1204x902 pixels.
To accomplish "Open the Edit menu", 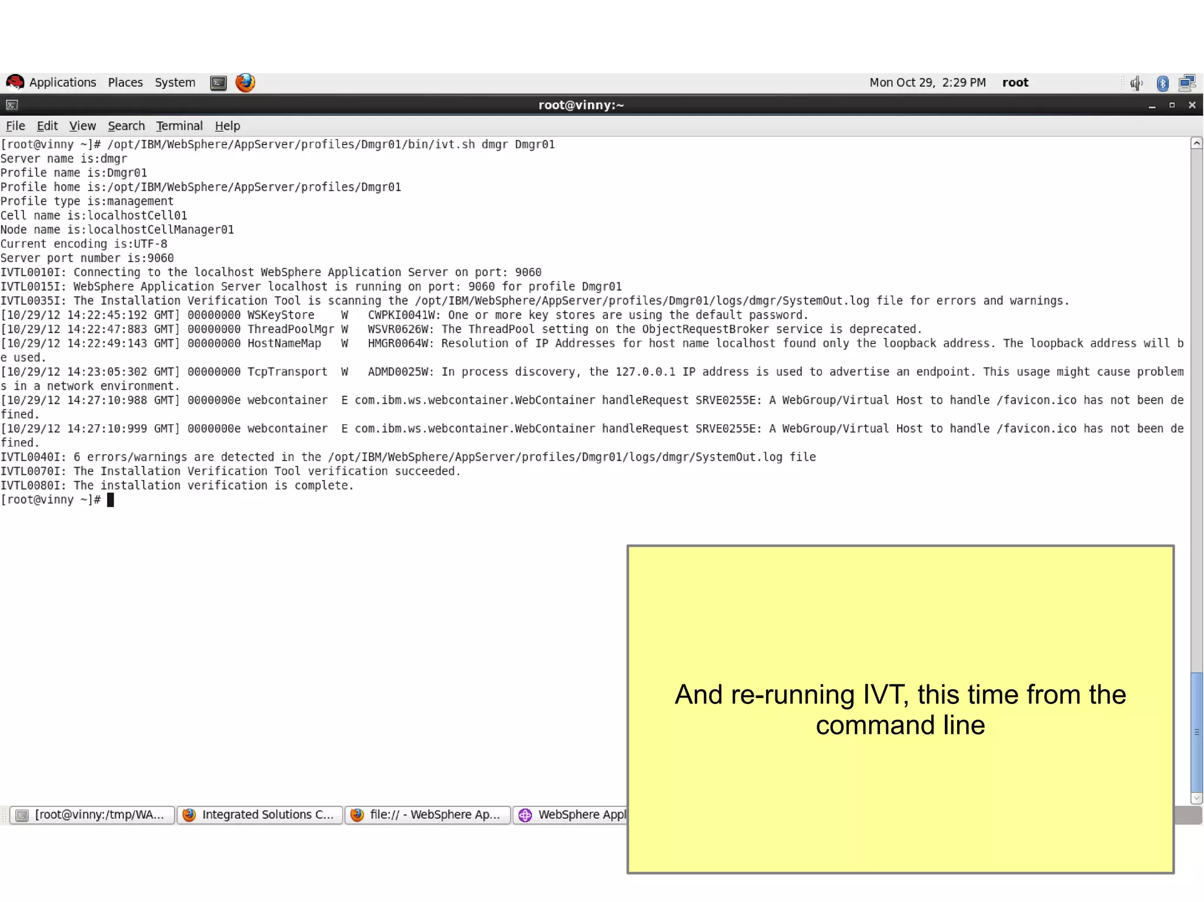I will coord(47,126).
